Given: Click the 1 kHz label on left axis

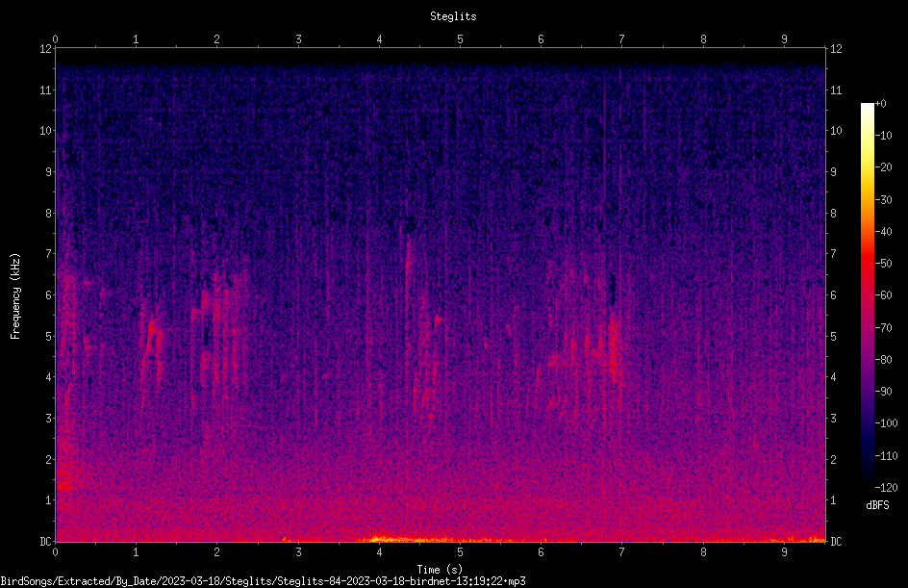Looking at the screenshot, I should coord(48,500).
